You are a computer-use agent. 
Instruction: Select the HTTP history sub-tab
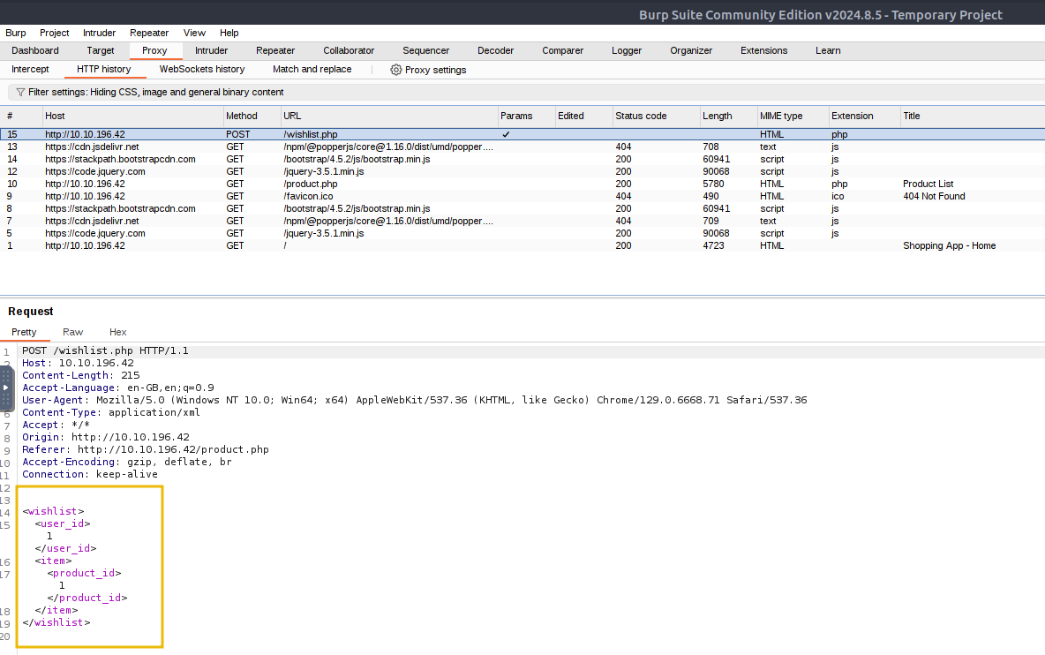click(104, 70)
